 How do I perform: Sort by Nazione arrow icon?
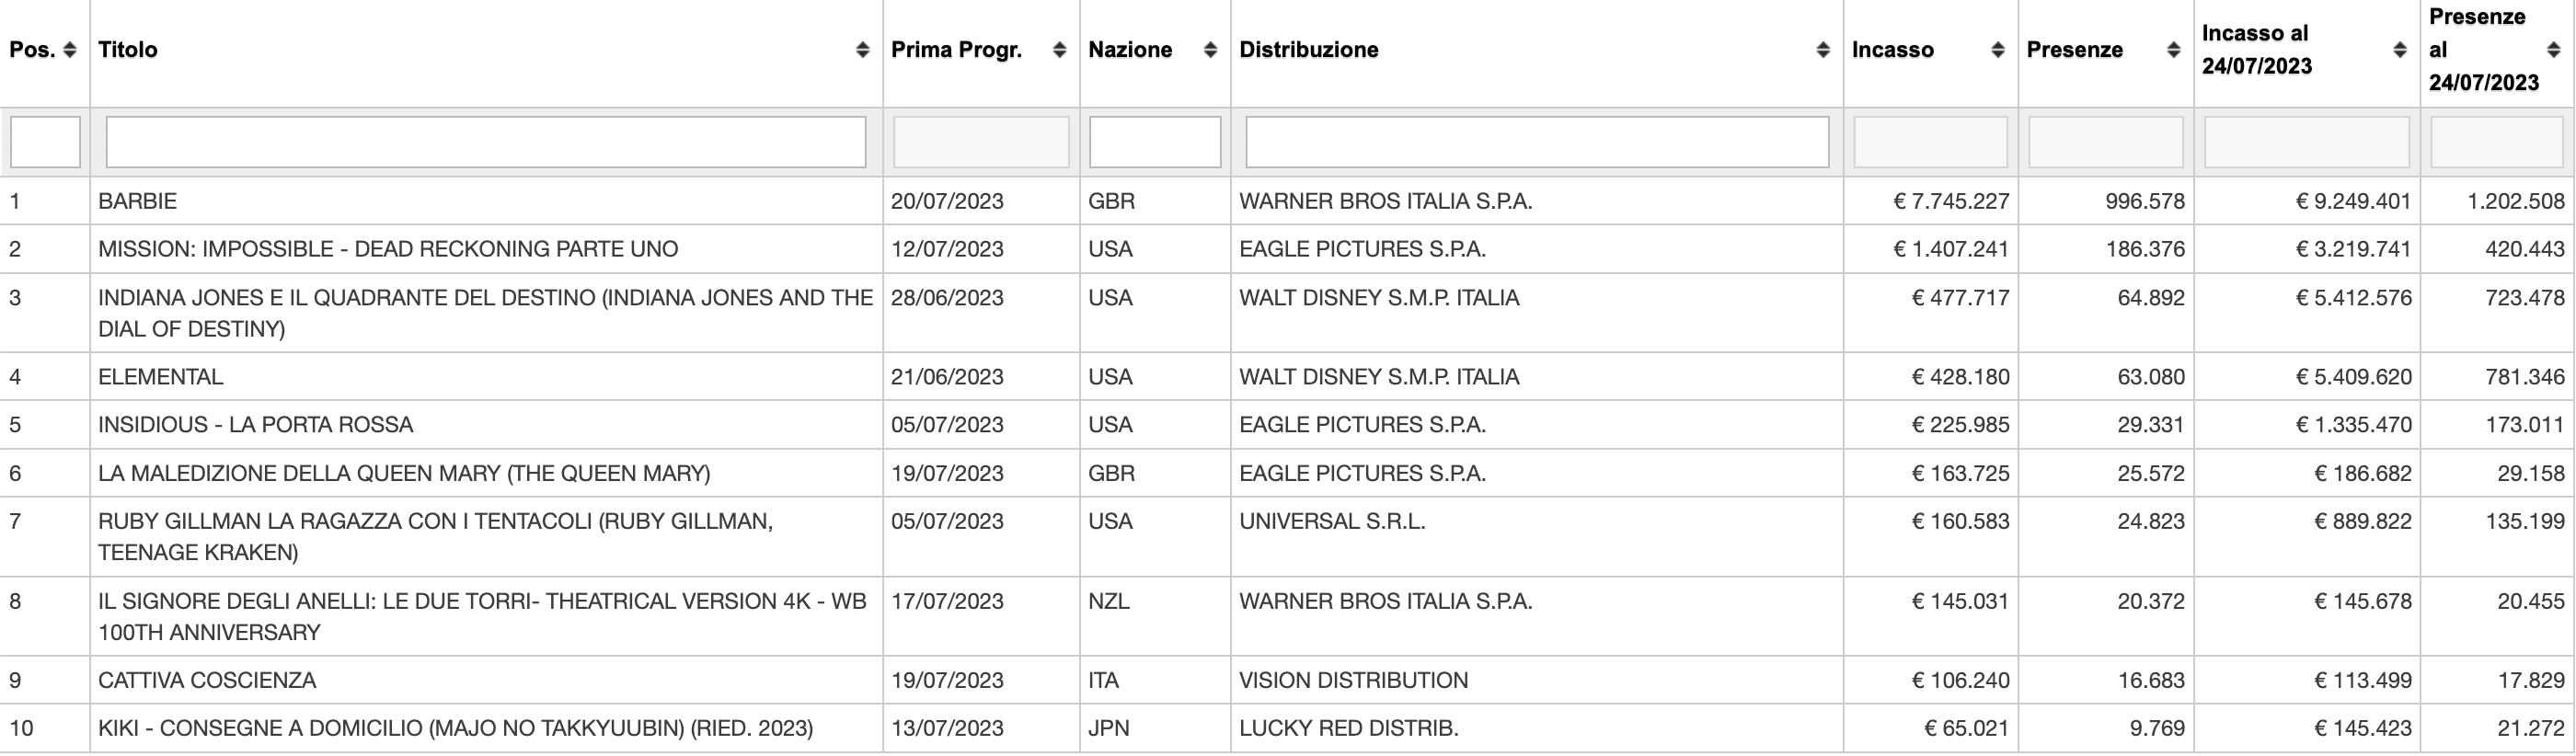(x=1210, y=50)
